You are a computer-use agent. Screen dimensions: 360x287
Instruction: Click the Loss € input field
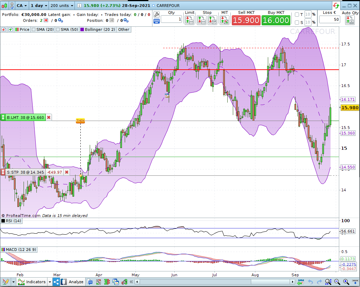[330, 19]
